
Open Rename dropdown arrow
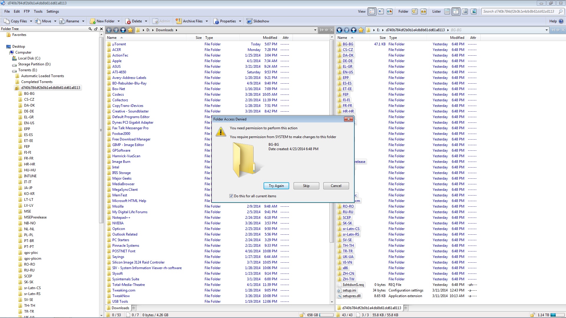83,21
